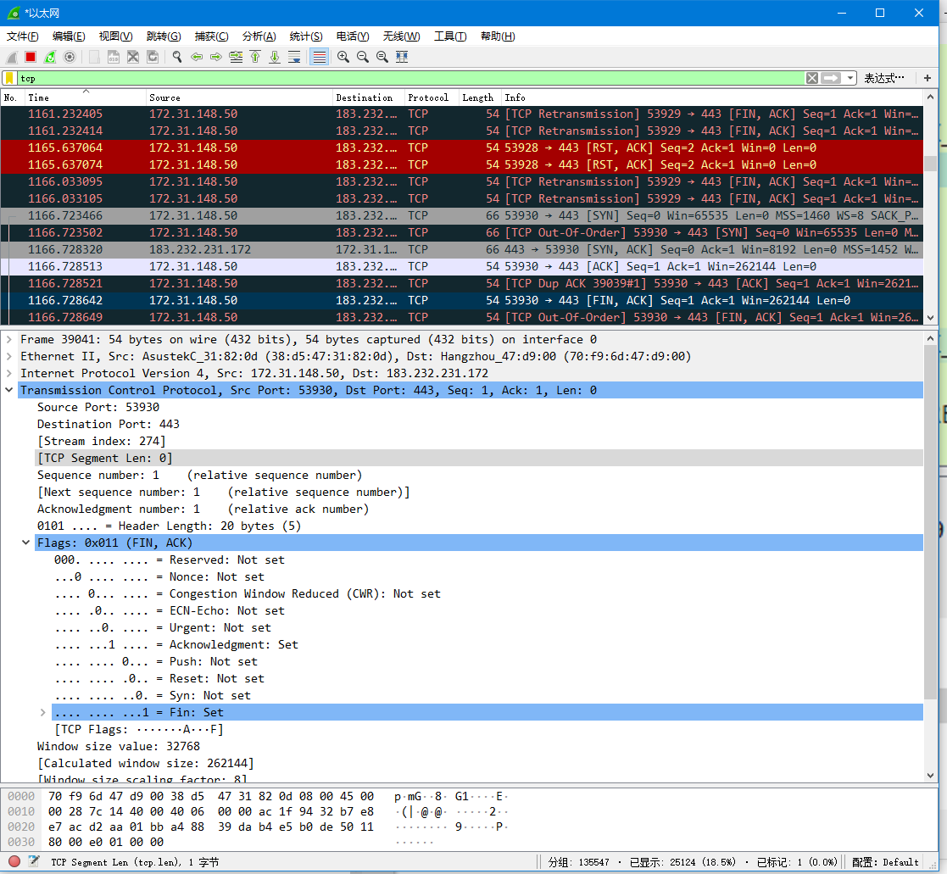Apply the display filter arrow
This screenshot has height=874, width=947.
[x=831, y=78]
